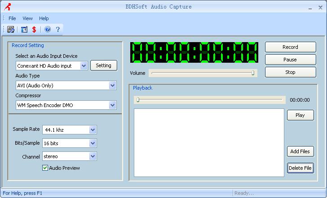Expand the Audio Input Device dropdown

click(84, 65)
